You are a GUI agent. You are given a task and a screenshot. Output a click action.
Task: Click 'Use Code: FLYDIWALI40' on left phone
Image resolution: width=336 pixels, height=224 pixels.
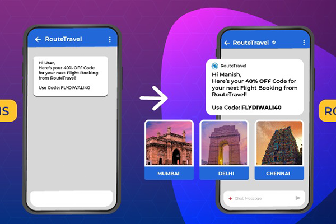click(64, 88)
